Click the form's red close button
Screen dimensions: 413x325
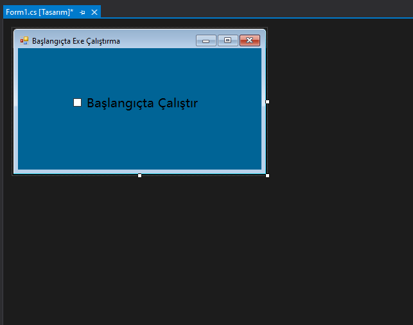(x=250, y=40)
